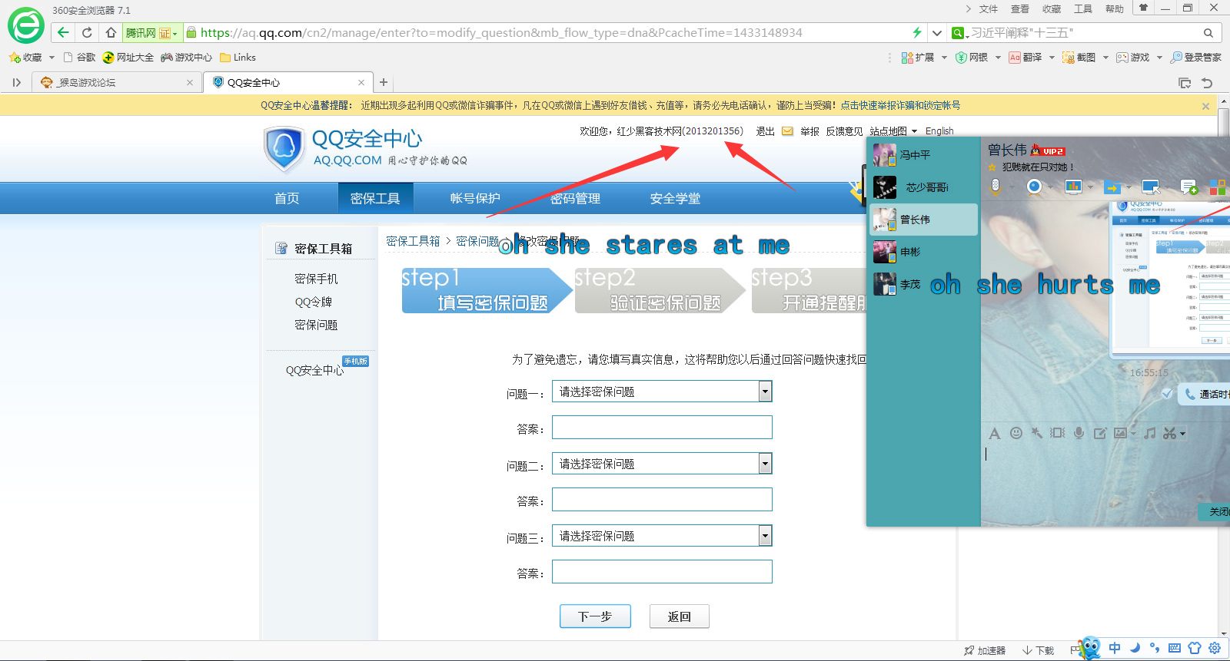Click the 登录管家 login manager icon
This screenshot has height=661, width=1230.
pyautogui.click(x=1196, y=58)
